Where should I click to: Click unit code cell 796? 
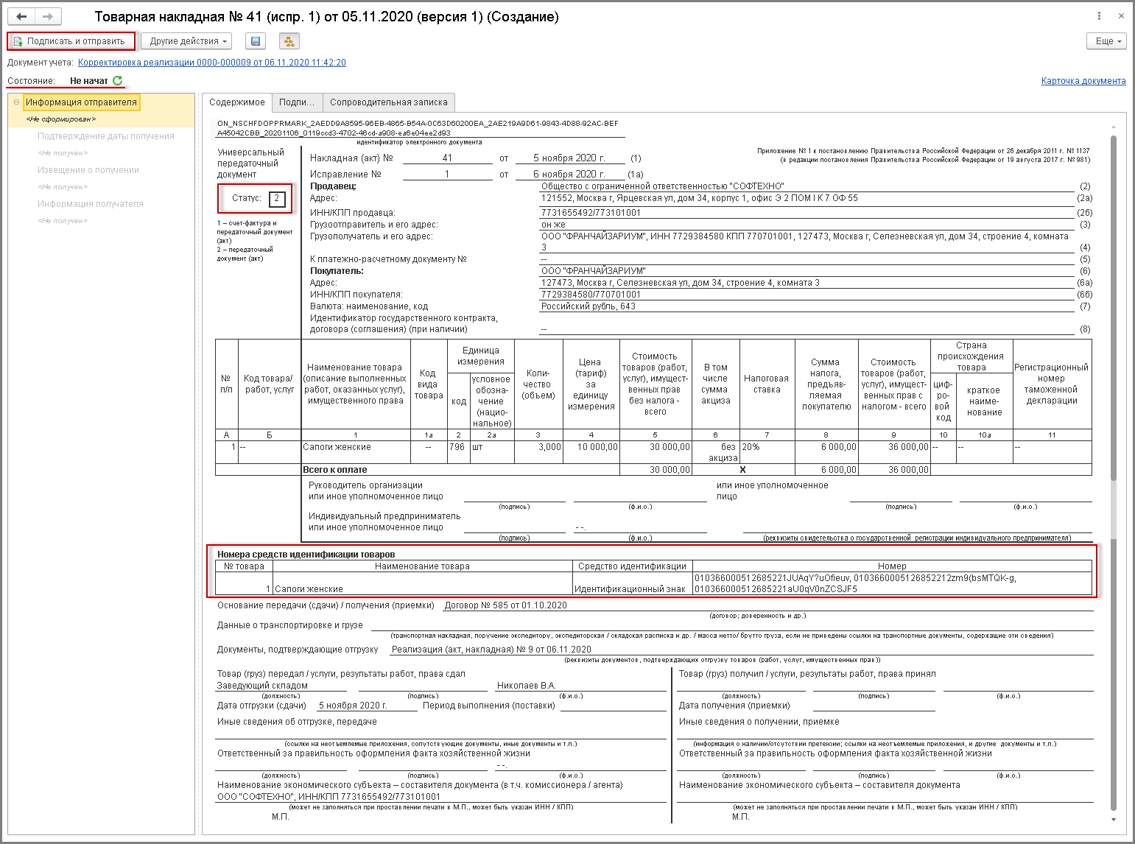[457, 452]
